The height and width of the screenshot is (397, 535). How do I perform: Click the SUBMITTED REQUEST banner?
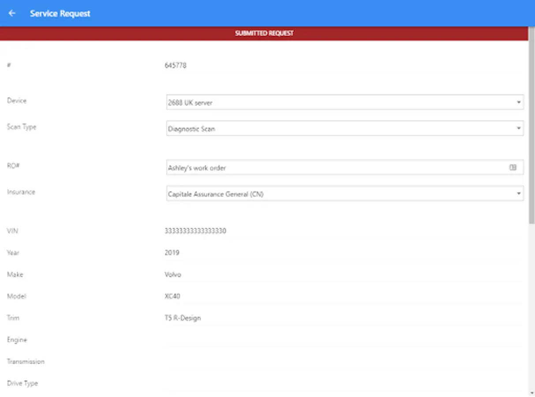point(264,33)
